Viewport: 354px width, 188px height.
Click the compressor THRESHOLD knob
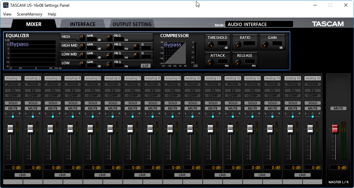point(211,44)
